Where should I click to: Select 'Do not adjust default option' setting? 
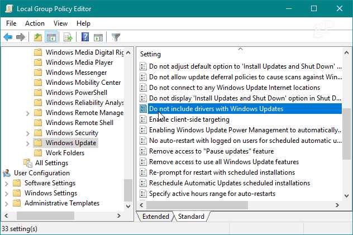click(x=245, y=66)
